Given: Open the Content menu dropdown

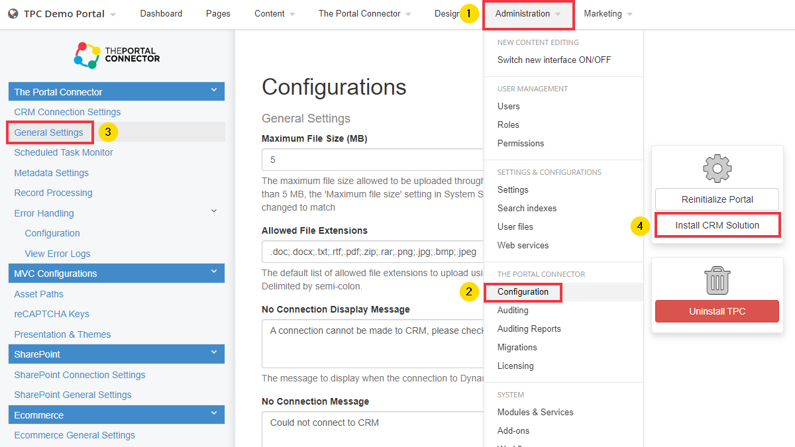Looking at the screenshot, I should [x=274, y=14].
